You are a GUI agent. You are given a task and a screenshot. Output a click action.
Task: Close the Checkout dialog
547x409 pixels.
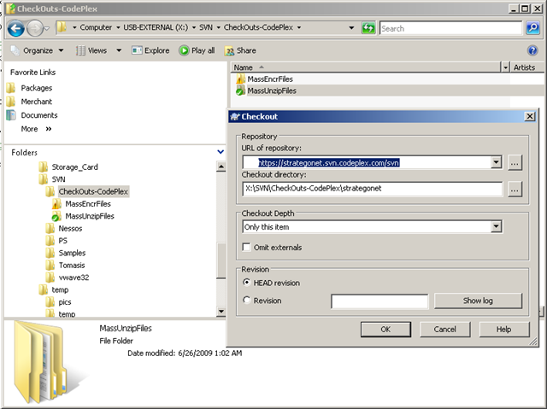pyautogui.click(x=530, y=116)
